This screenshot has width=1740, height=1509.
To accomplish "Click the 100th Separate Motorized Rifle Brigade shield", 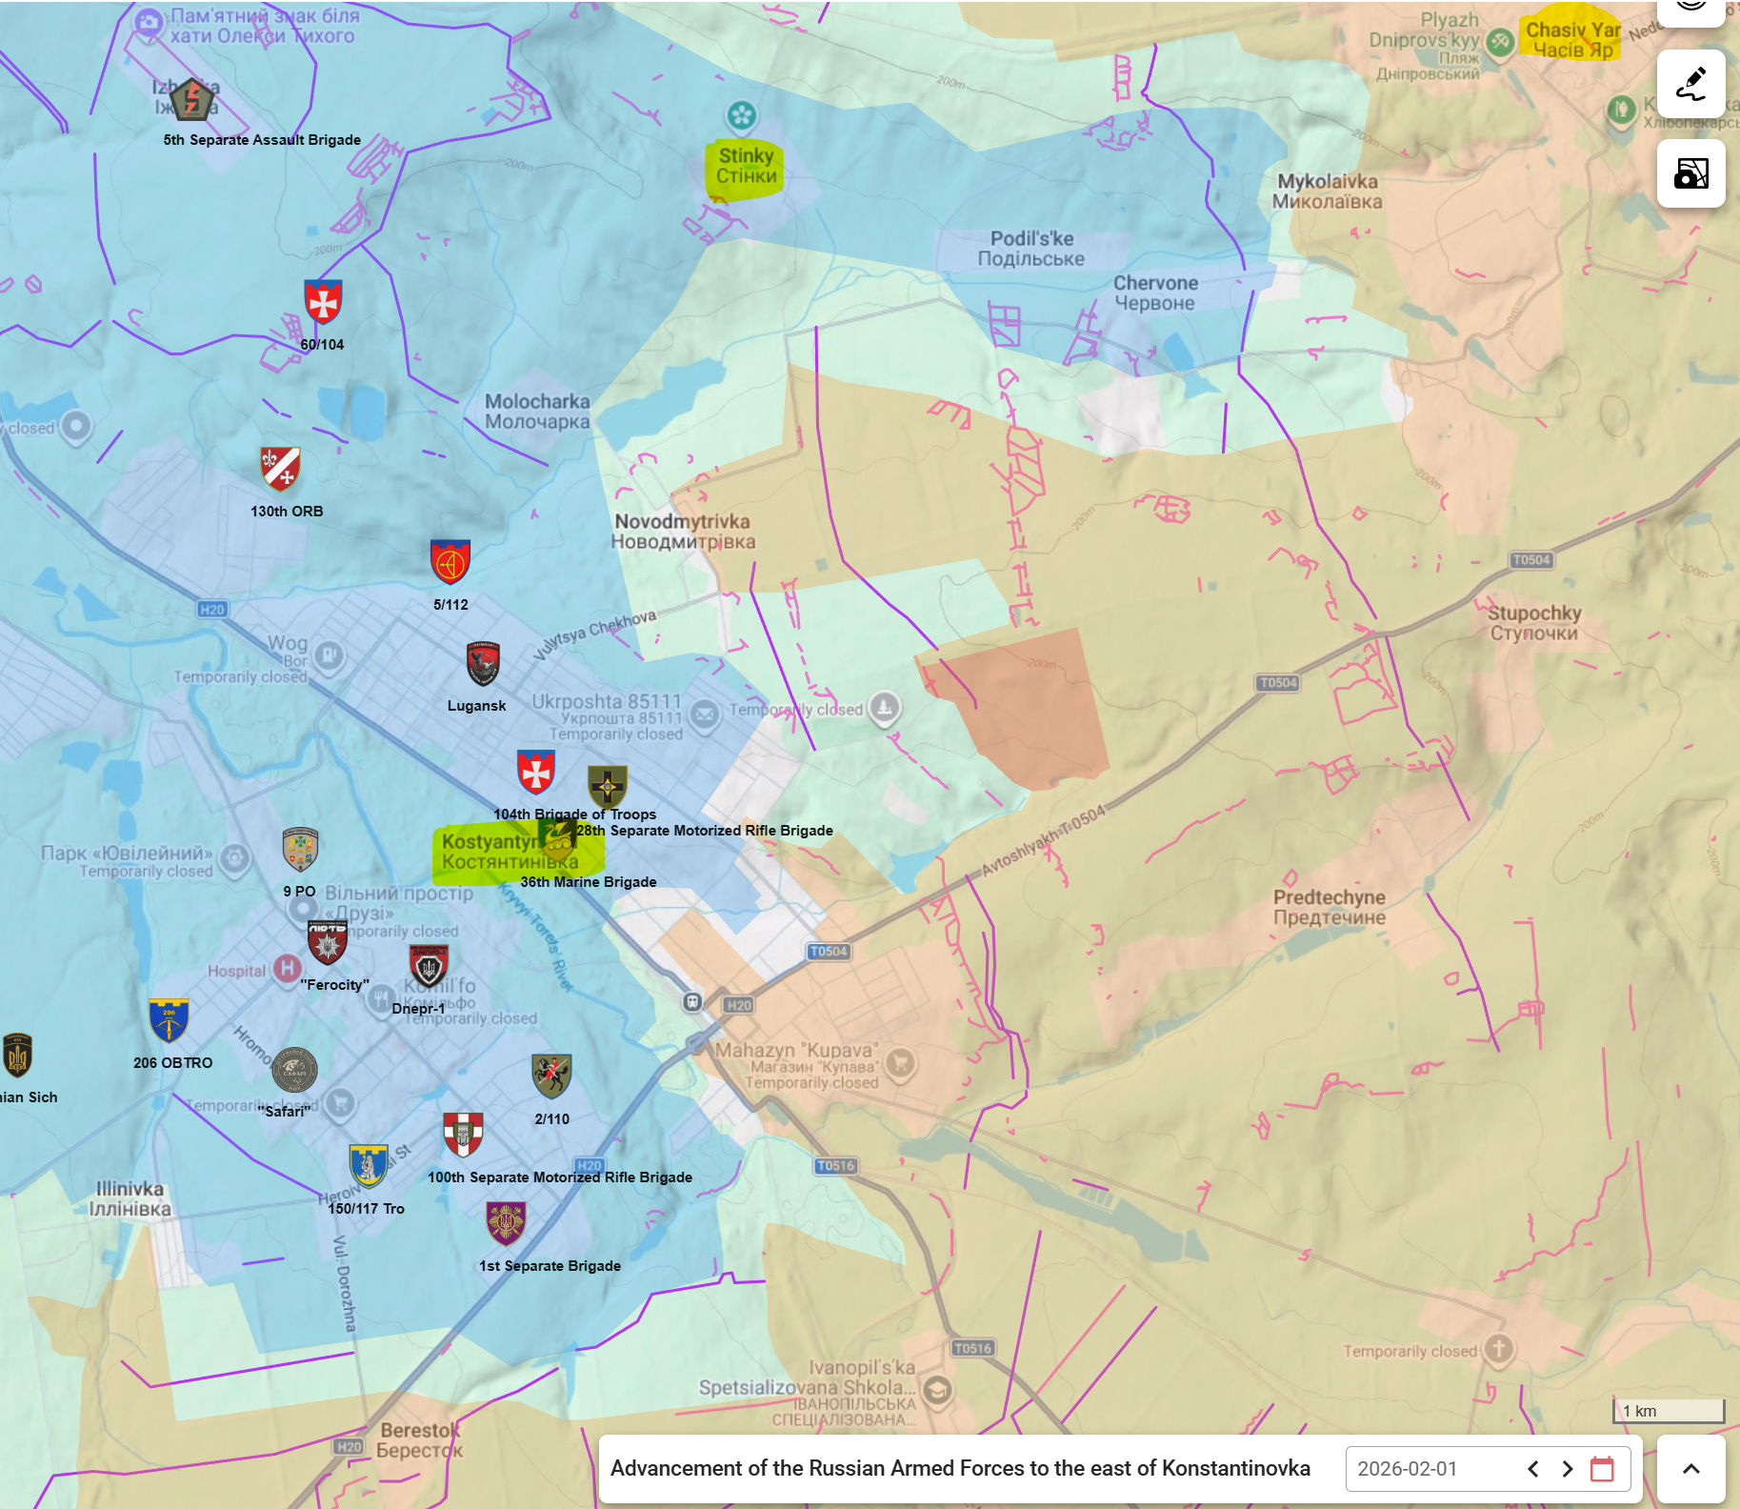I will 463,1136.
